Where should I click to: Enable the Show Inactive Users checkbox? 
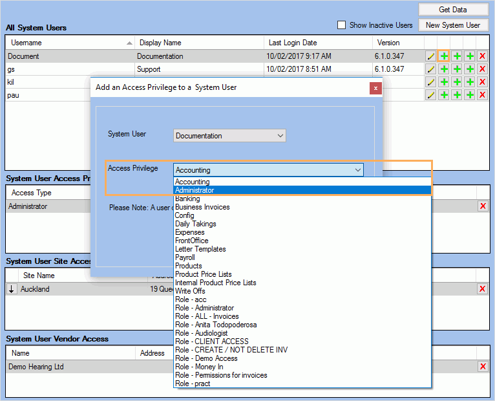coord(342,25)
